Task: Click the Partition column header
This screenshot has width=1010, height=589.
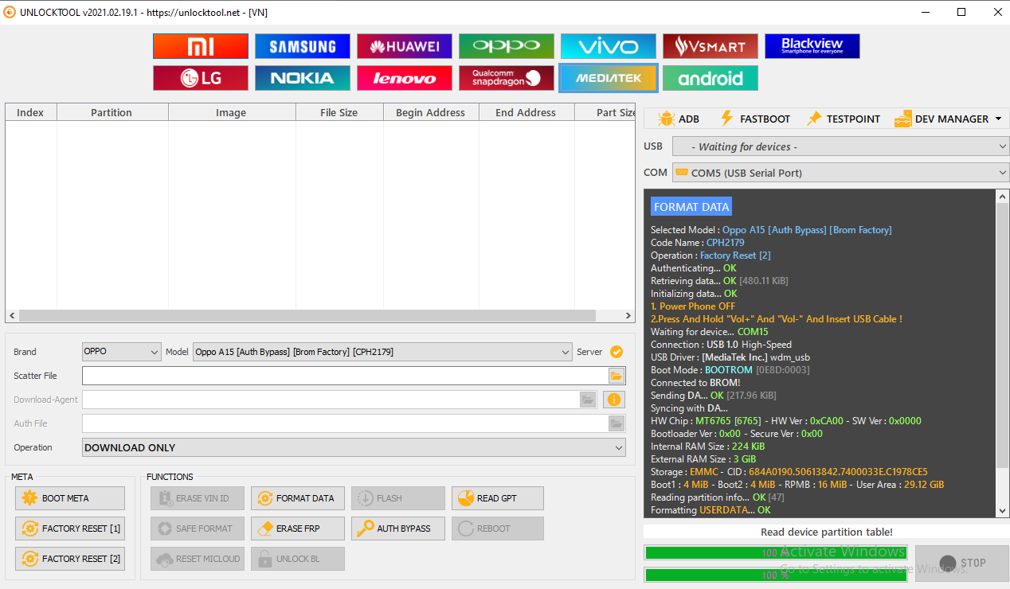Action: click(112, 112)
